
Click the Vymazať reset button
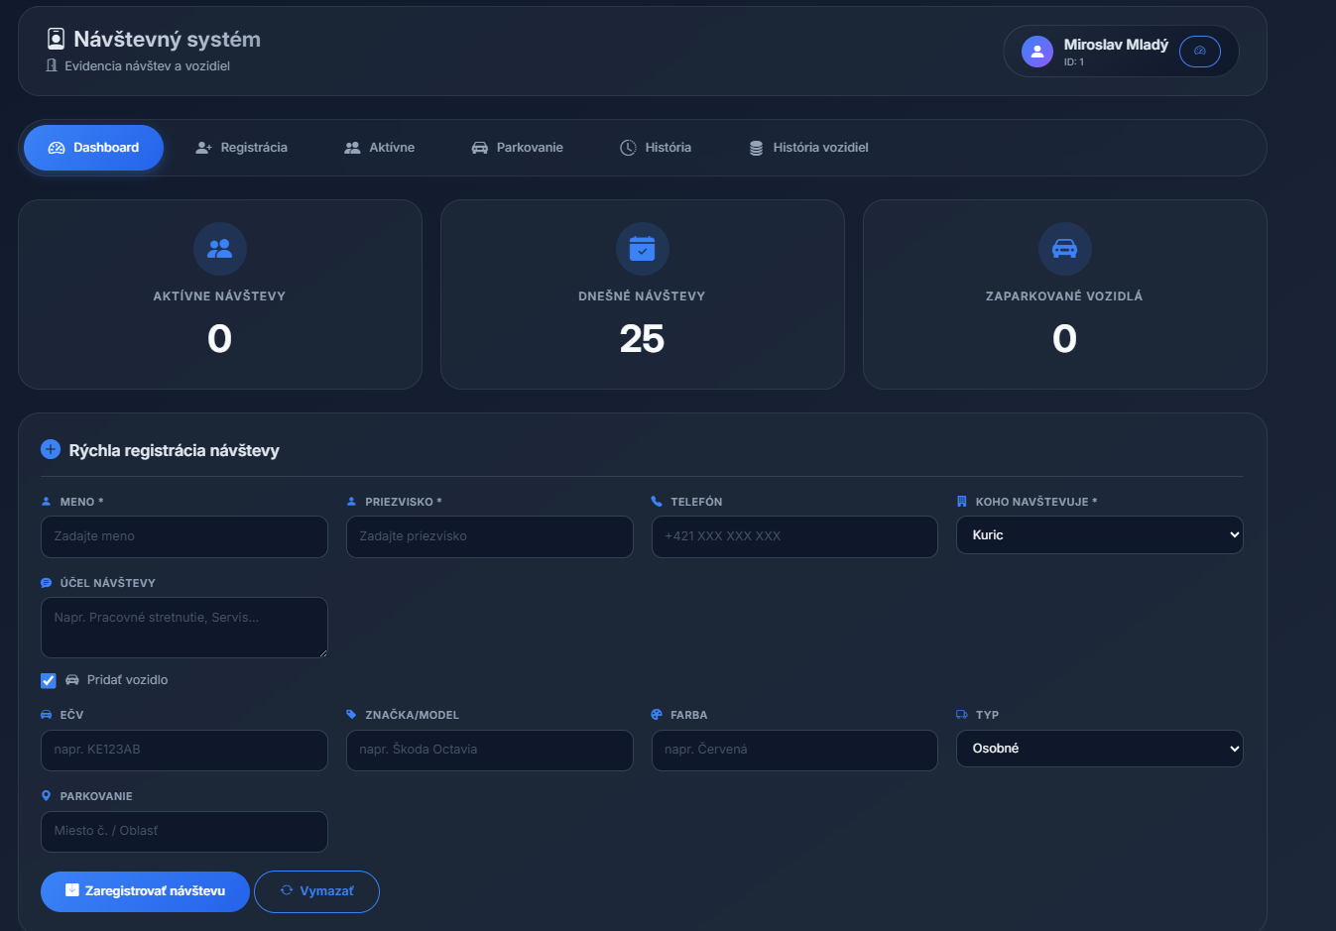[316, 891]
